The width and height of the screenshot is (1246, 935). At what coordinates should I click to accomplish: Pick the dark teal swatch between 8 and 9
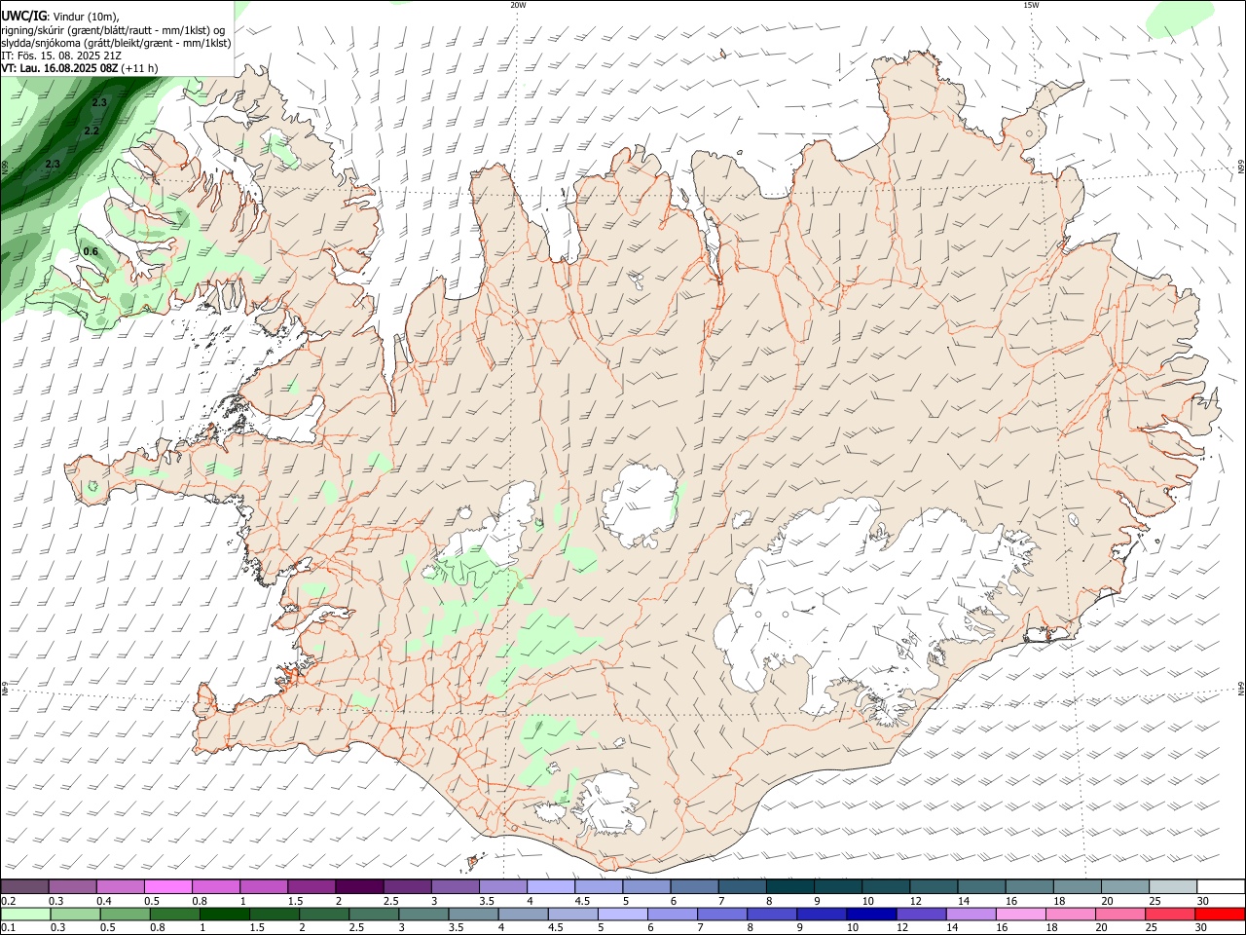tap(789, 887)
